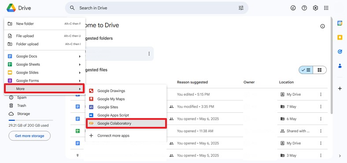Viewport: 347px width, 163px height.
Task: Select Google Drawings in the submenu
Action: [126, 91]
